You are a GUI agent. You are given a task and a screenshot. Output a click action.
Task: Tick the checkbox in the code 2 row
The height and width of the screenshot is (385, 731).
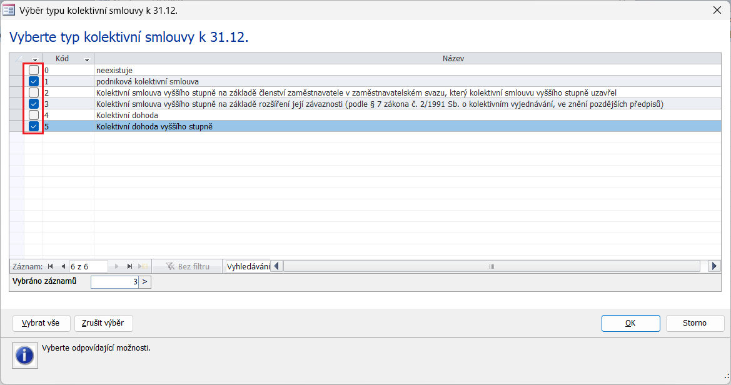tap(34, 92)
